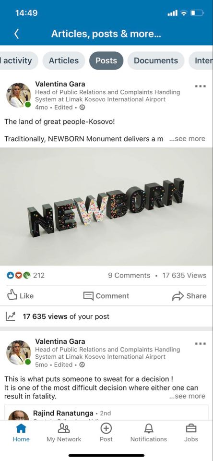
Task: Like the NEWBORN post
Action: (x=20, y=296)
